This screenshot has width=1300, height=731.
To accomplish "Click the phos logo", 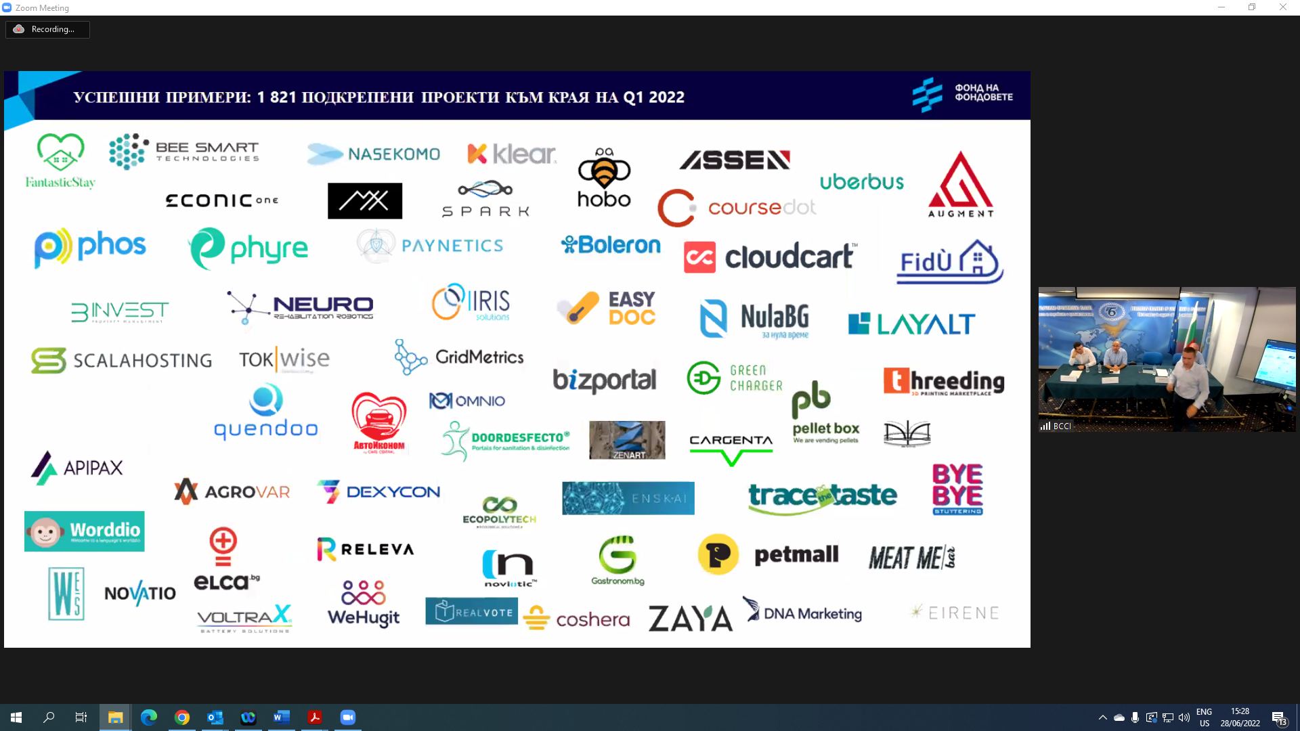I will [x=90, y=247].
